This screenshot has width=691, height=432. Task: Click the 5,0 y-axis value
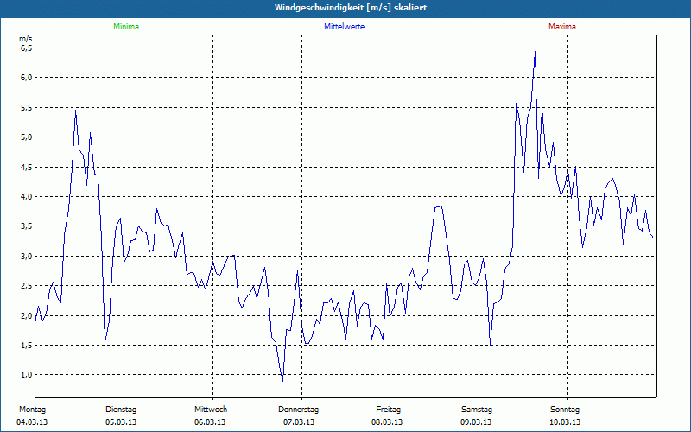(27, 137)
